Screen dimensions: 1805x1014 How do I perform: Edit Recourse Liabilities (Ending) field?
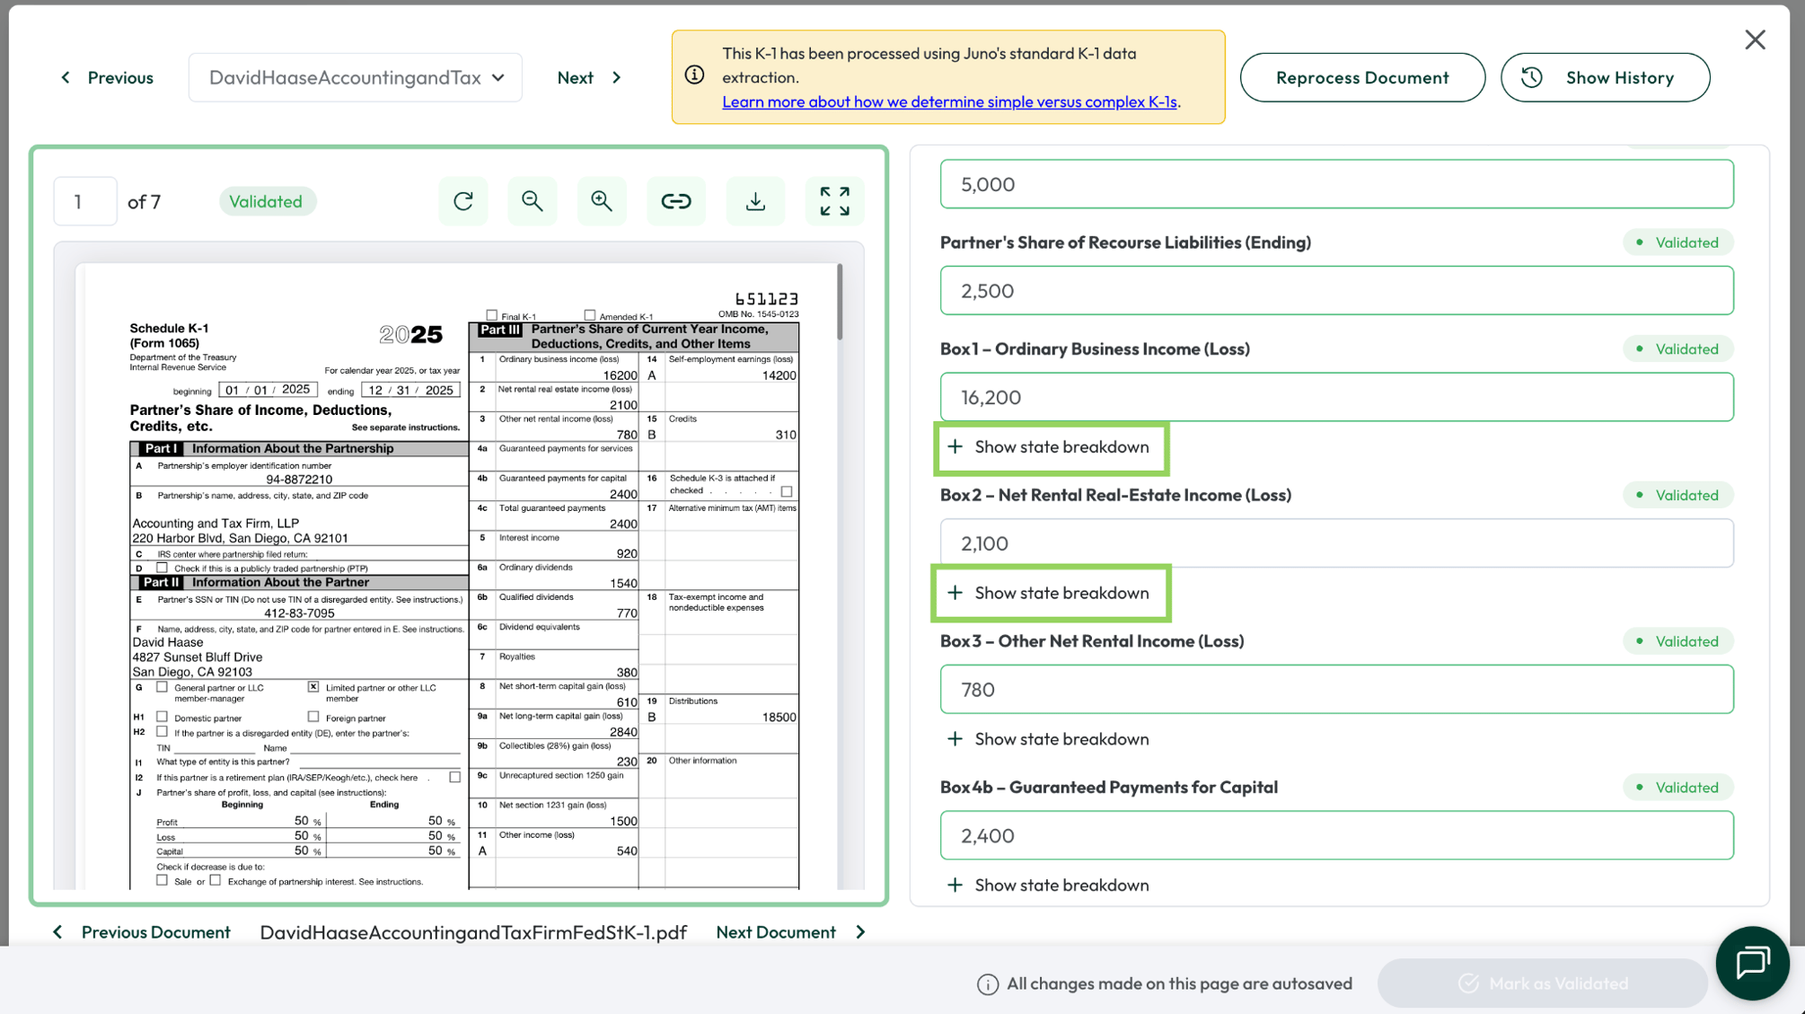[1336, 290]
